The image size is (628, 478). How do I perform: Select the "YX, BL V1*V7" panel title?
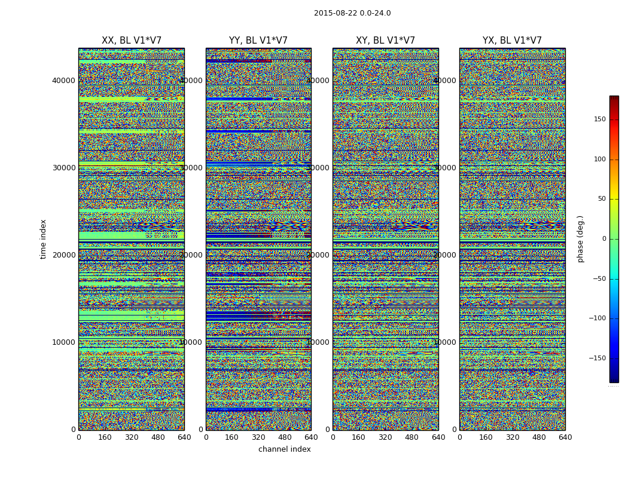[512, 41]
